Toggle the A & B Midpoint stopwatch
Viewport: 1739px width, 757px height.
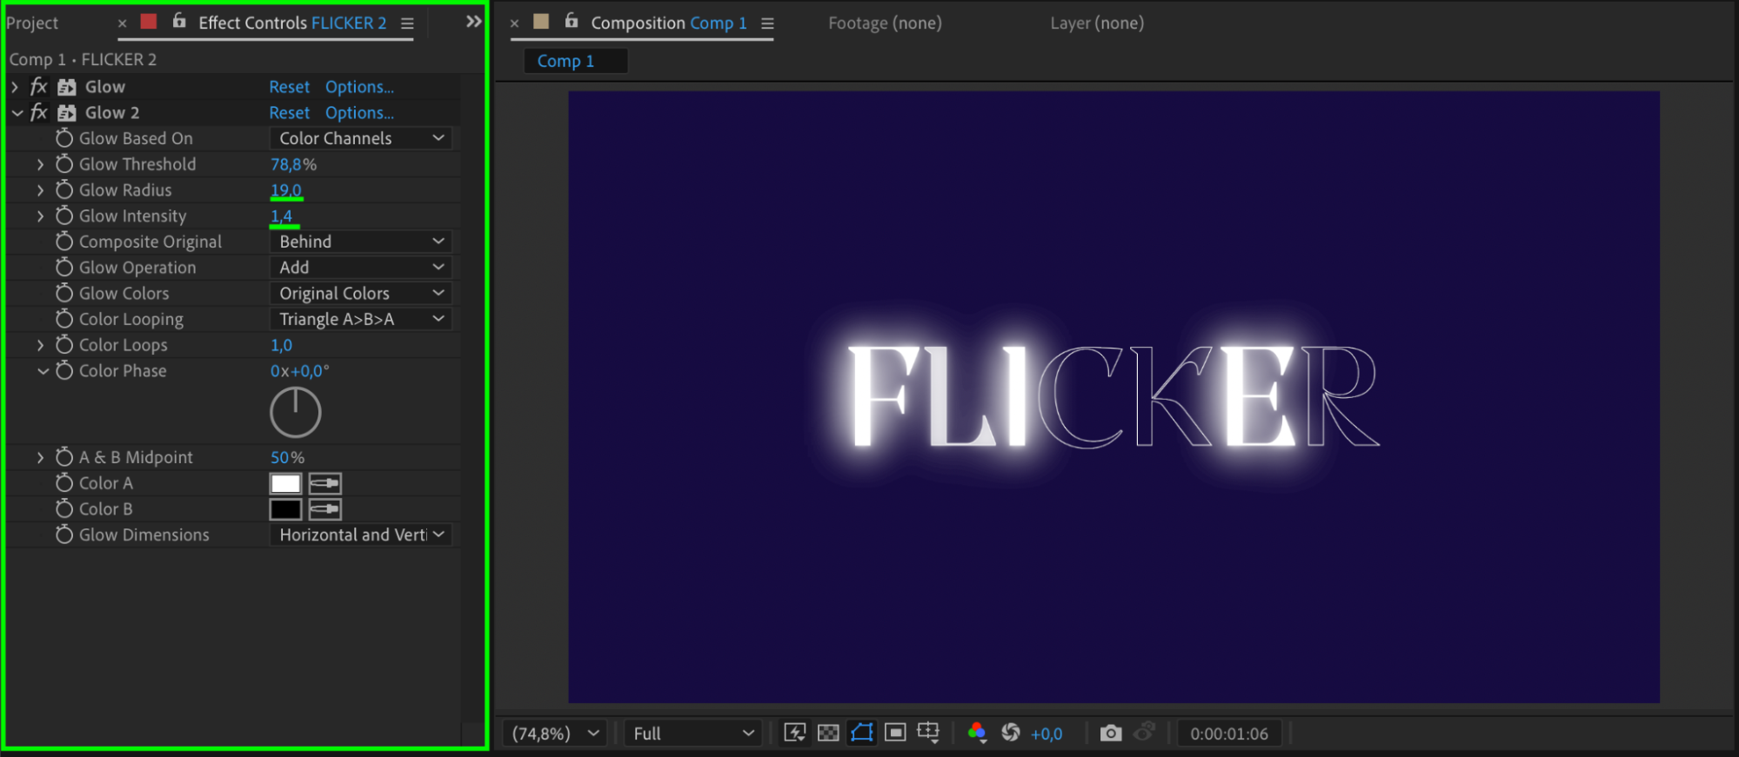tap(64, 457)
